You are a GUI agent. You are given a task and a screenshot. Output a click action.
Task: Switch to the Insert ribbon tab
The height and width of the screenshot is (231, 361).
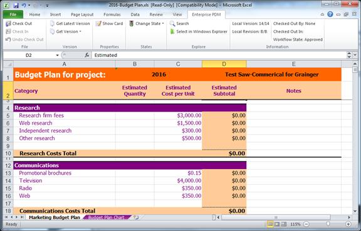tap(56, 14)
